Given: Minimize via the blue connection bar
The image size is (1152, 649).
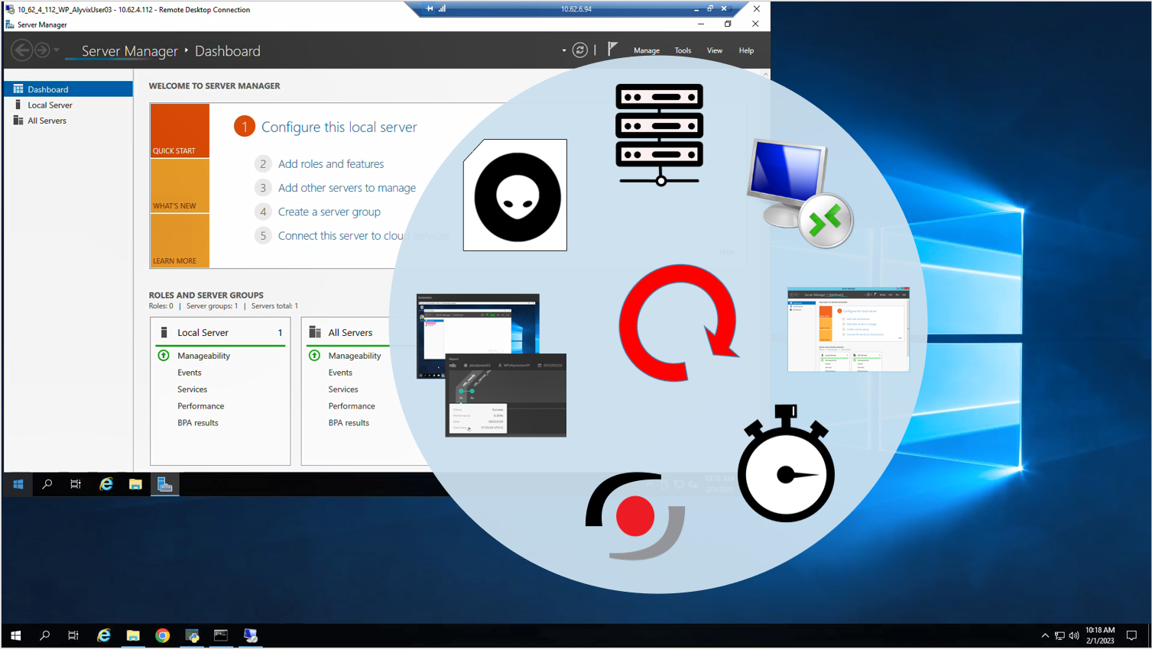Looking at the screenshot, I should [x=696, y=9].
